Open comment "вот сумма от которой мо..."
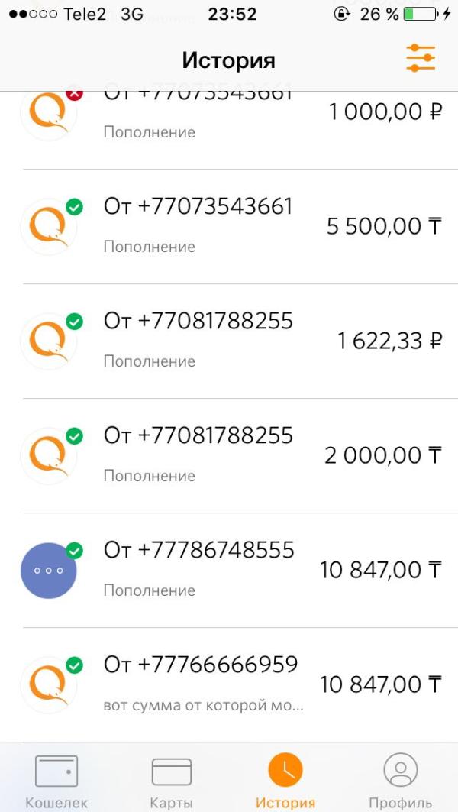Screen dimensions: 458x812 coord(203,705)
